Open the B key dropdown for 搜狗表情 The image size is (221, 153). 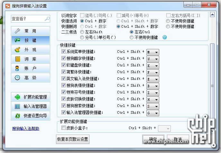coord(153,86)
